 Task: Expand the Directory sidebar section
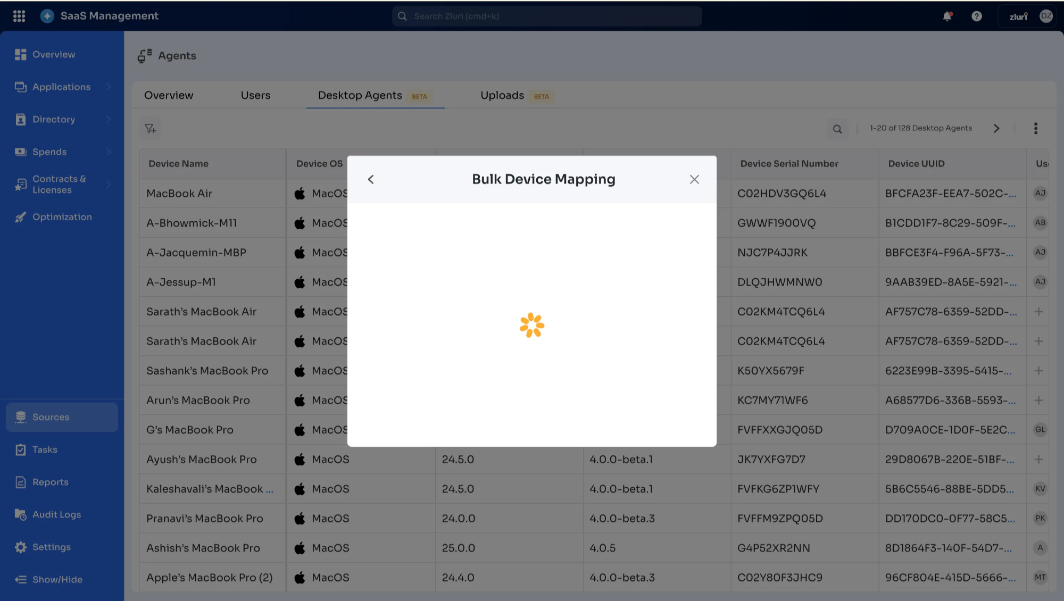pyautogui.click(x=54, y=119)
